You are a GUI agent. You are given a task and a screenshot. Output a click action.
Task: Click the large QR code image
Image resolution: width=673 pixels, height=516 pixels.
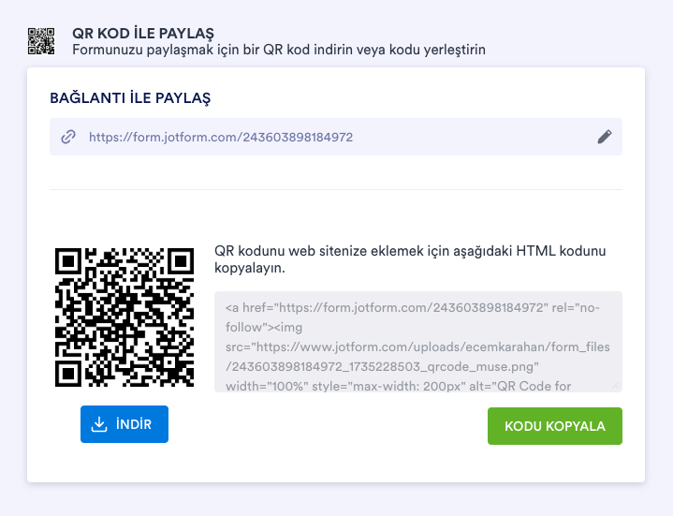coord(124,317)
